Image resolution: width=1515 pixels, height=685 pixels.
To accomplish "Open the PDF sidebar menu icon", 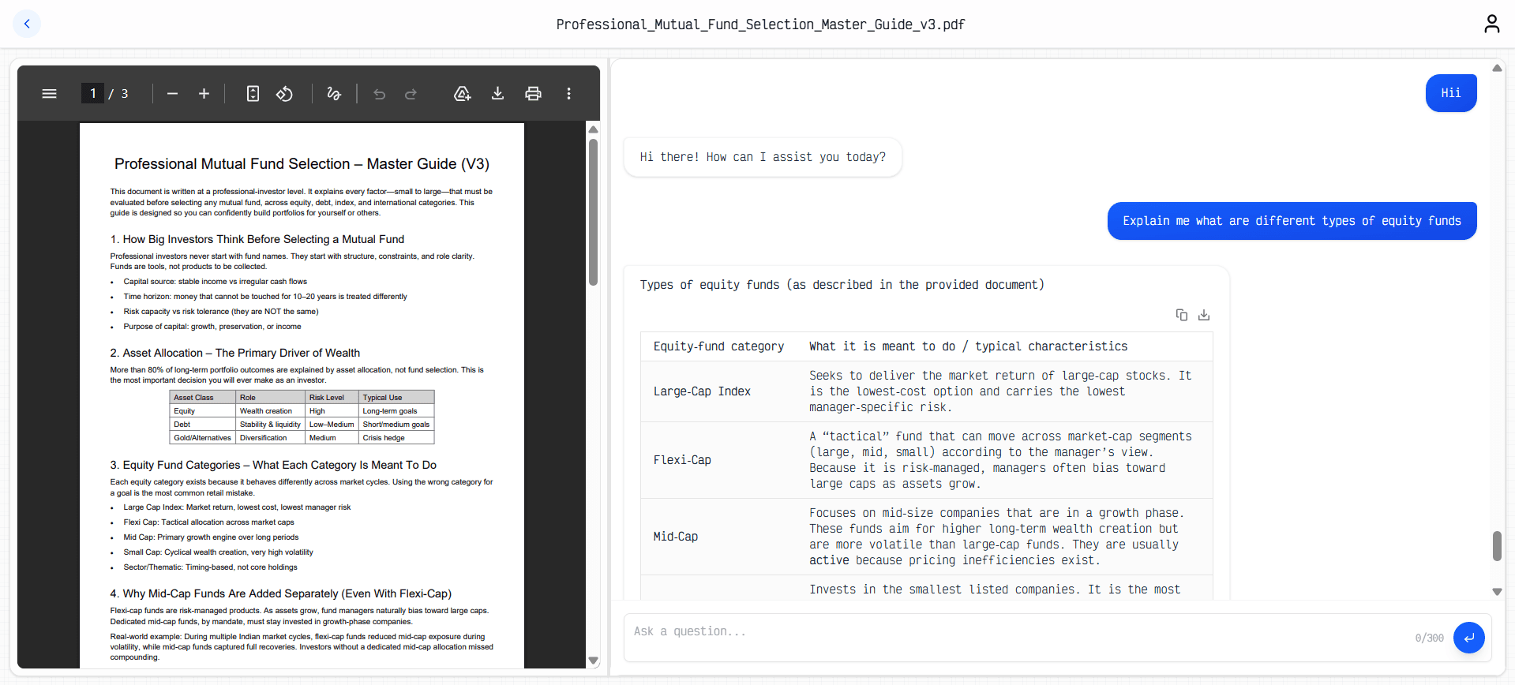I will [49, 94].
